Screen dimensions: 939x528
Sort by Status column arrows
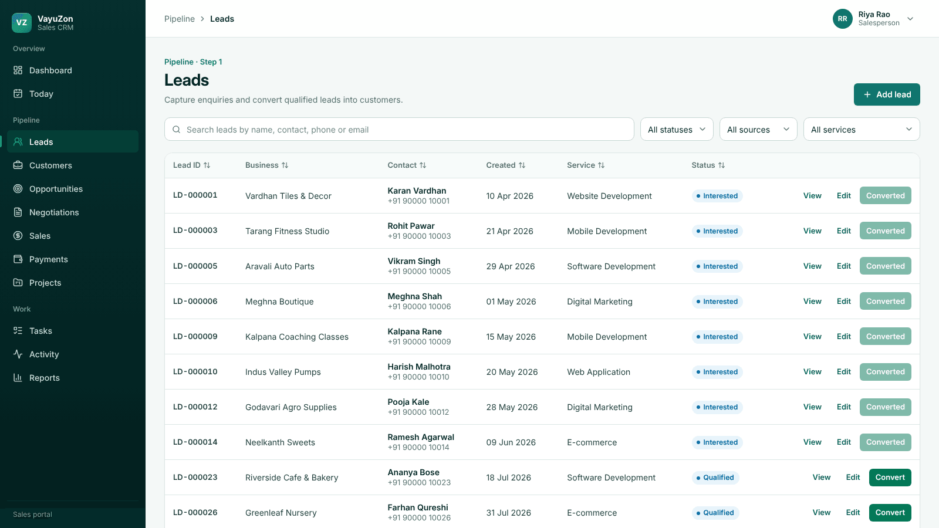tap(722, 165)
